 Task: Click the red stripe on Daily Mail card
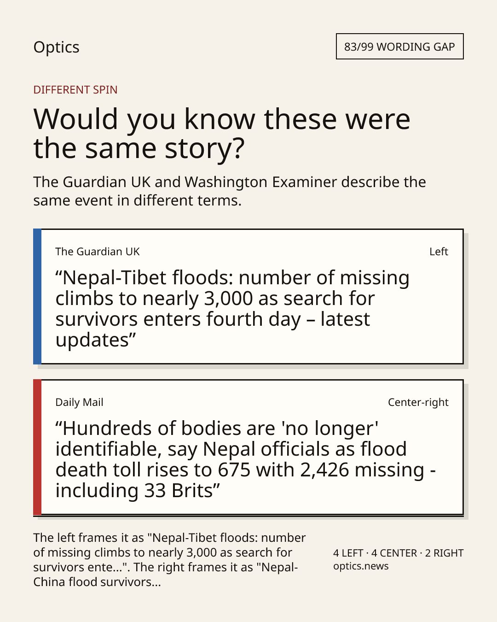click(37, 447)
